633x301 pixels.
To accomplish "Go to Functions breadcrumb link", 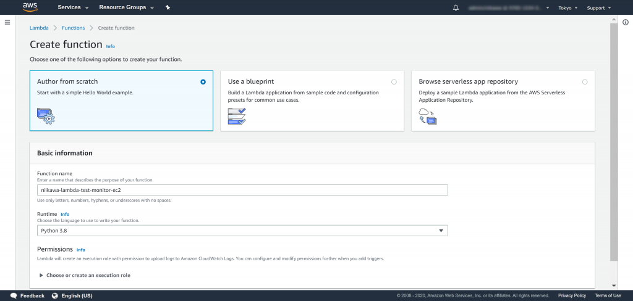I will [74, 28].
